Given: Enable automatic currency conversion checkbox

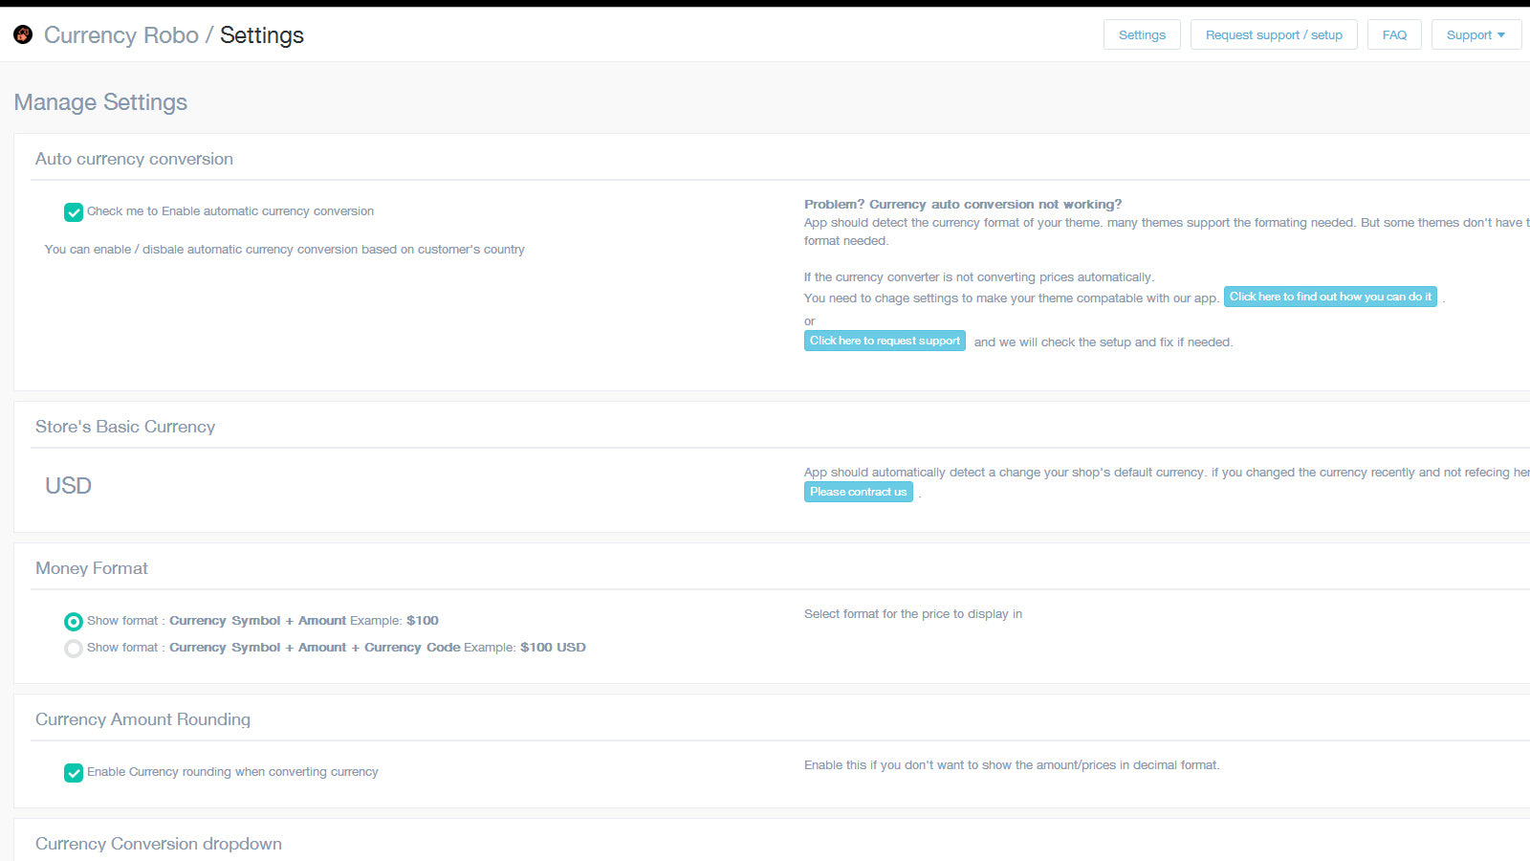Looking at the screenshot, I should click(74, 211).
